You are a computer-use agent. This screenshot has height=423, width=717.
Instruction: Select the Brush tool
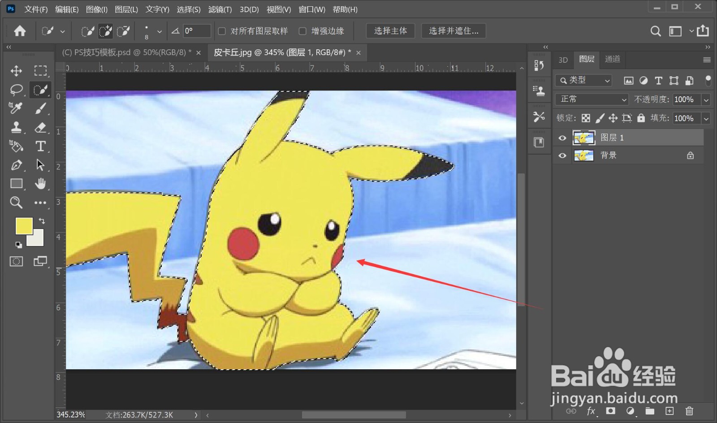[x=40, y=108]
